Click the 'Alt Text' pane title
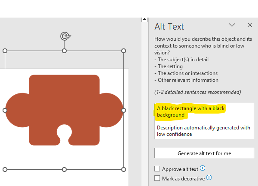The width and height of the screenshot is (258, 186). (169, 27)
